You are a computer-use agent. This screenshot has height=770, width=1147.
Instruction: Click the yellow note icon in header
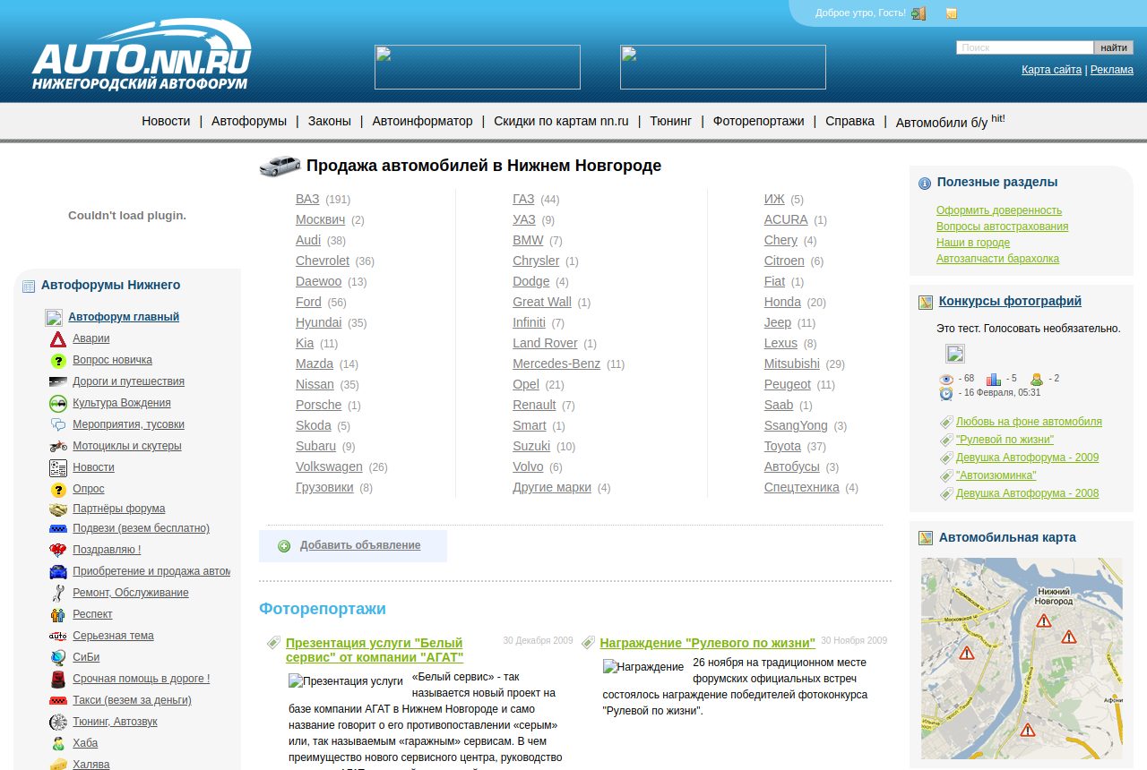click(952, 13)
